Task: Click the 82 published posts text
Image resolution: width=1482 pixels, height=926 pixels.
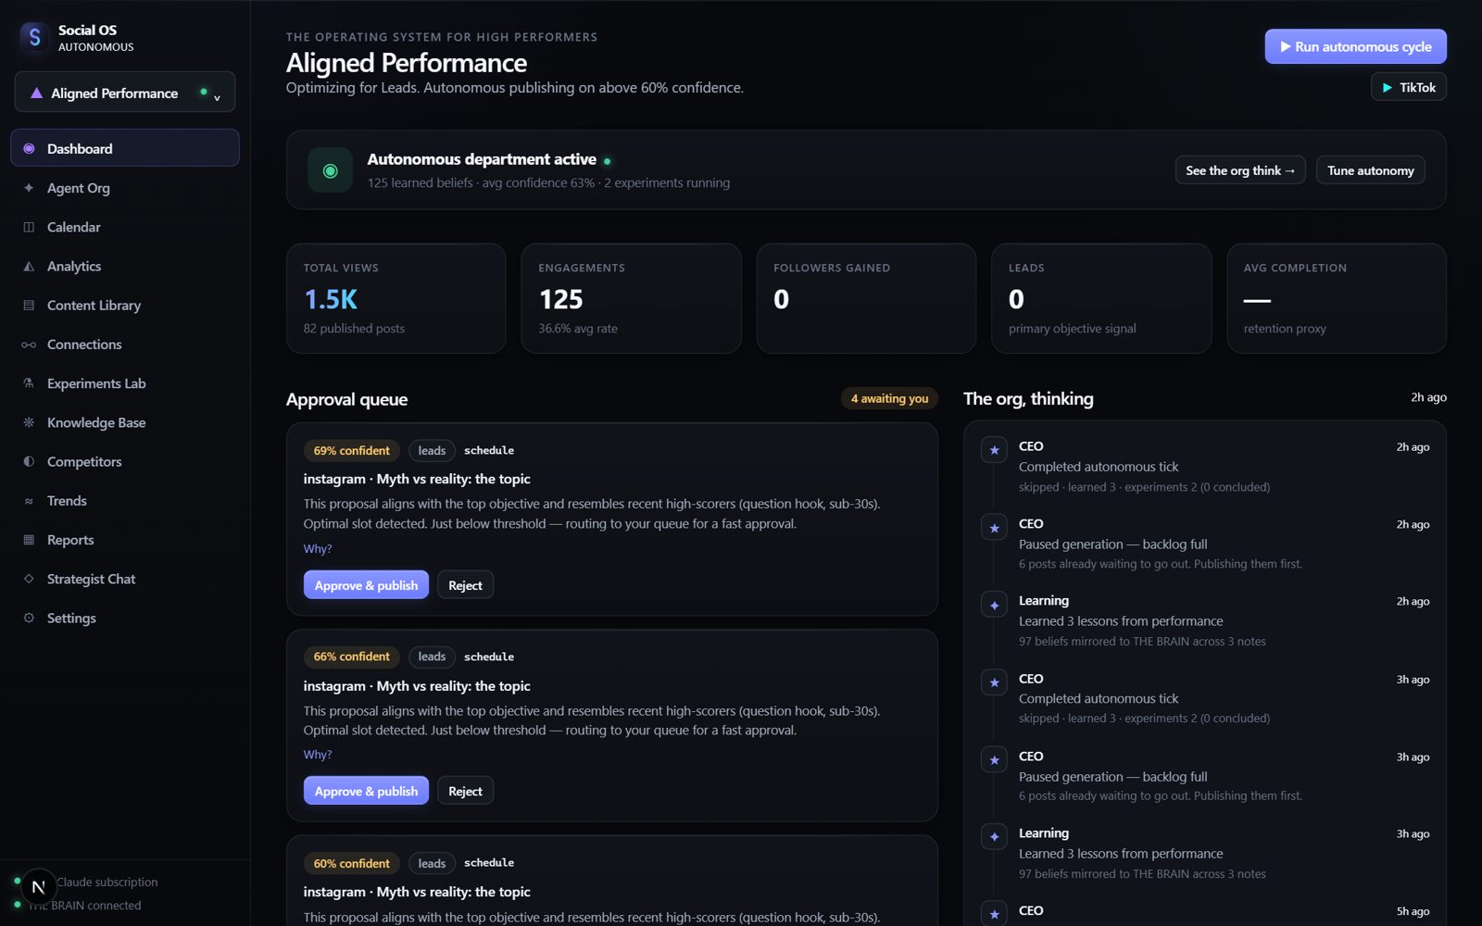Action: (354, 329)
